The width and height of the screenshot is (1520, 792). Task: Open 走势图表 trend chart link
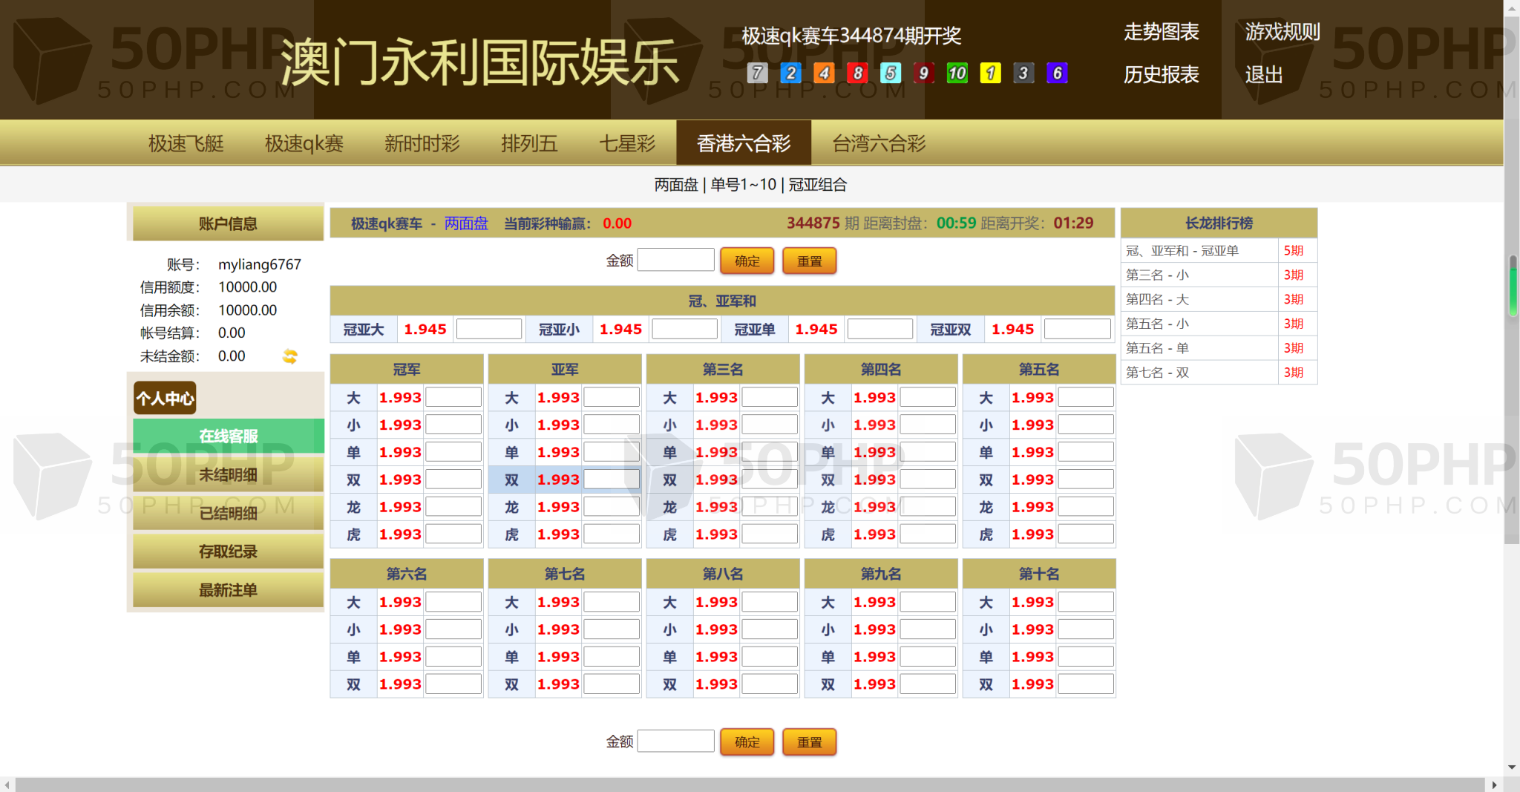click(1161, 32)
